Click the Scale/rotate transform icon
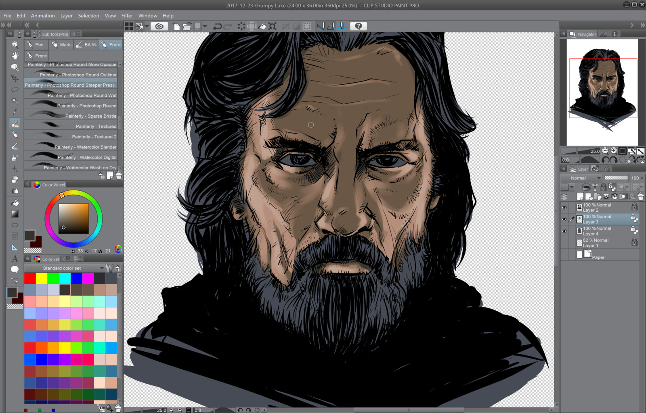Image resolution: width=646 pixels, height=413 pixels. pyautogui.click(x=273, y=27)
